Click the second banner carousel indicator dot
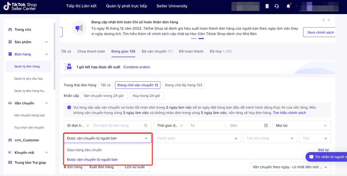This screenshot has height=176, width=347. 201,39
